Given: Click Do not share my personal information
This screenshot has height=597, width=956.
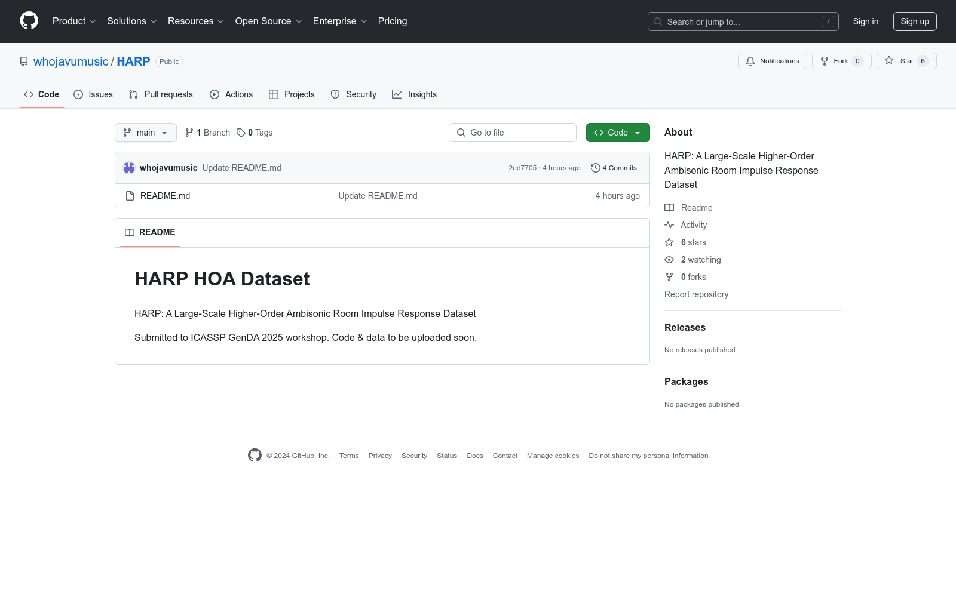Looking at the screenshot, I should 648,456.
